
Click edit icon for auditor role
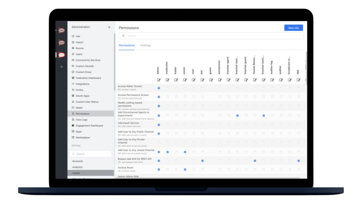pos(281,80)
